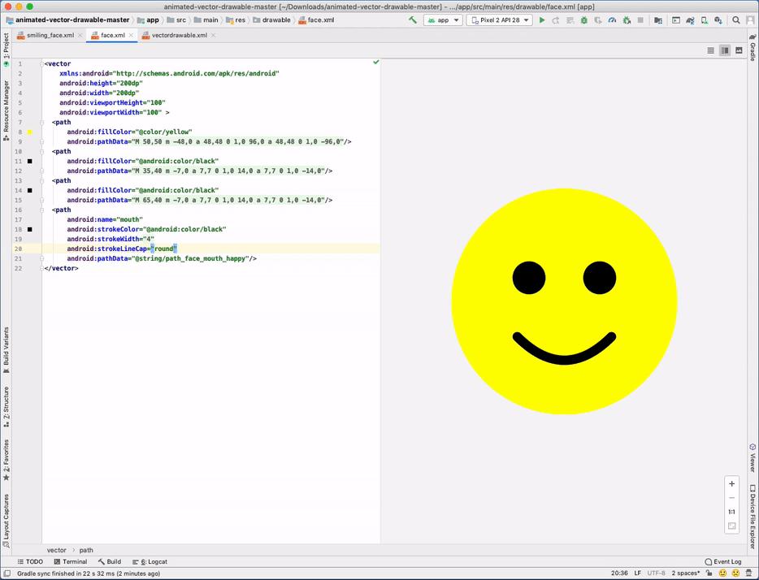The image size is (759, 580).
Task: Switch to the smiling_face.xml tab
Action: (x=50, y=36)
